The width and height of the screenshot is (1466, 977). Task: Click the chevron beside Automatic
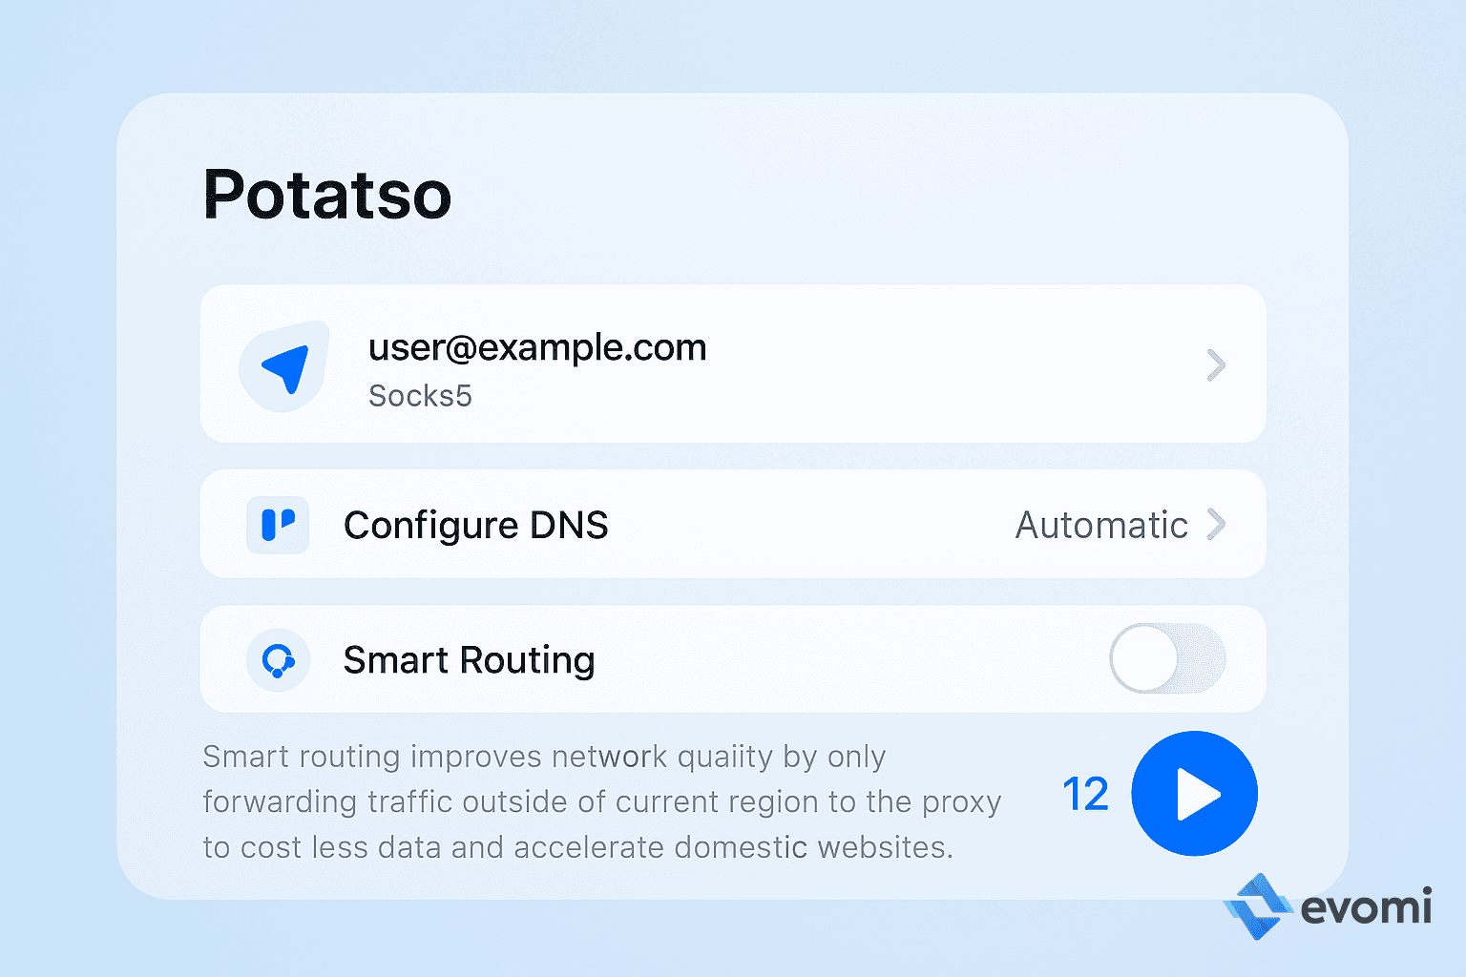[x=1216, y=524]
